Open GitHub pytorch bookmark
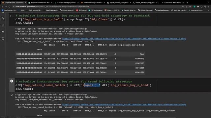Screen dimensions: 211x118 click(67, 10)
